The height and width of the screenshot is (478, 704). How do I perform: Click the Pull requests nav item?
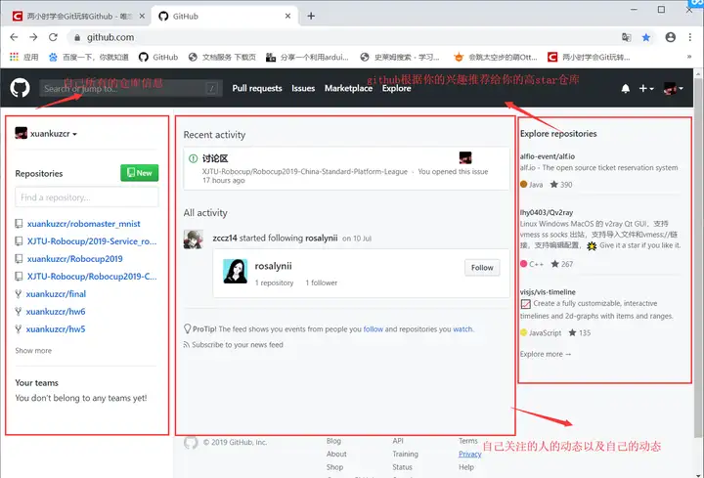[257, 88]
